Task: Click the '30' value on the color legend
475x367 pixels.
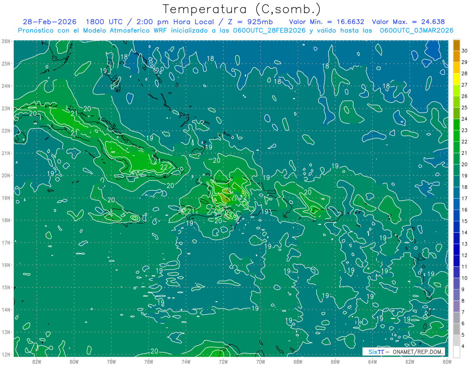Action: tap(464, 51)
